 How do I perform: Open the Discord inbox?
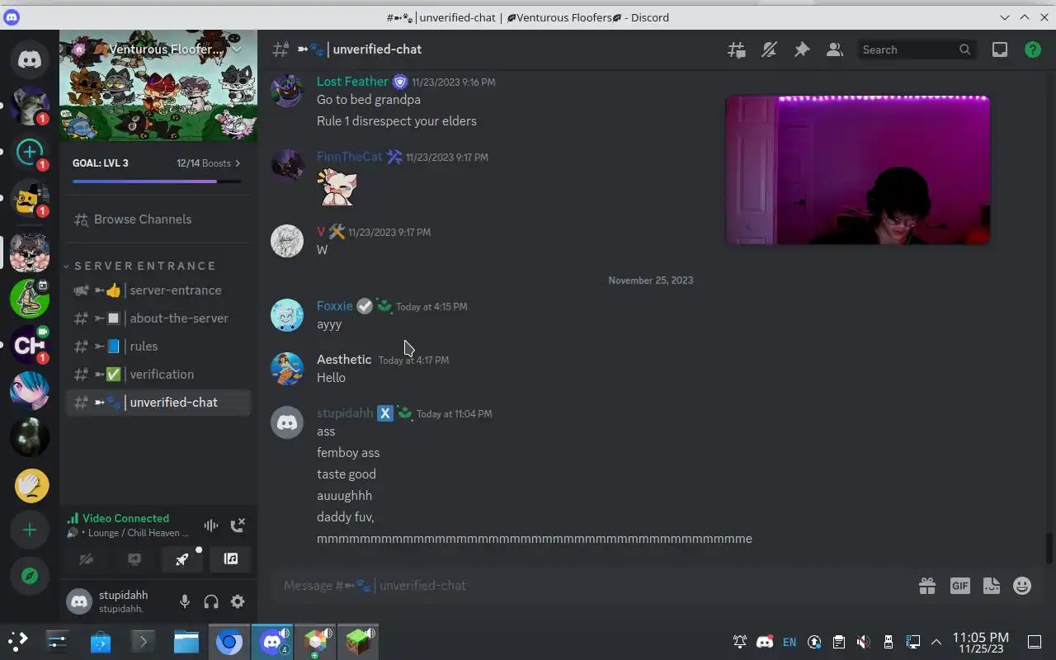click(x=1000, y=49)
